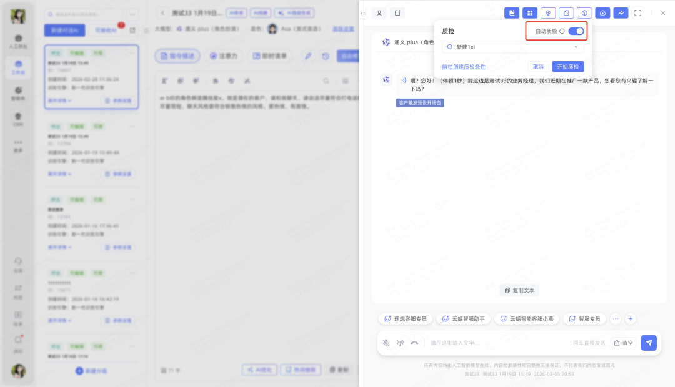Click the lightbulb icon in top toolbar
675x387 pixels.
coord(548,13)
